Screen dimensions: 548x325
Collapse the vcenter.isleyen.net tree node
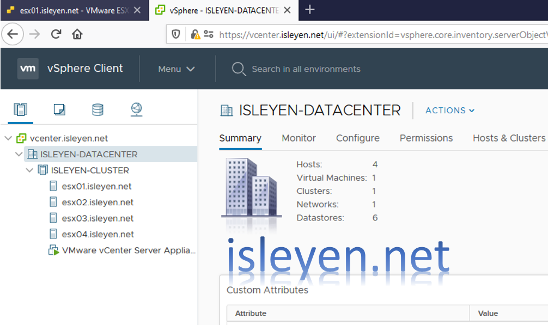tap(9, 138)
